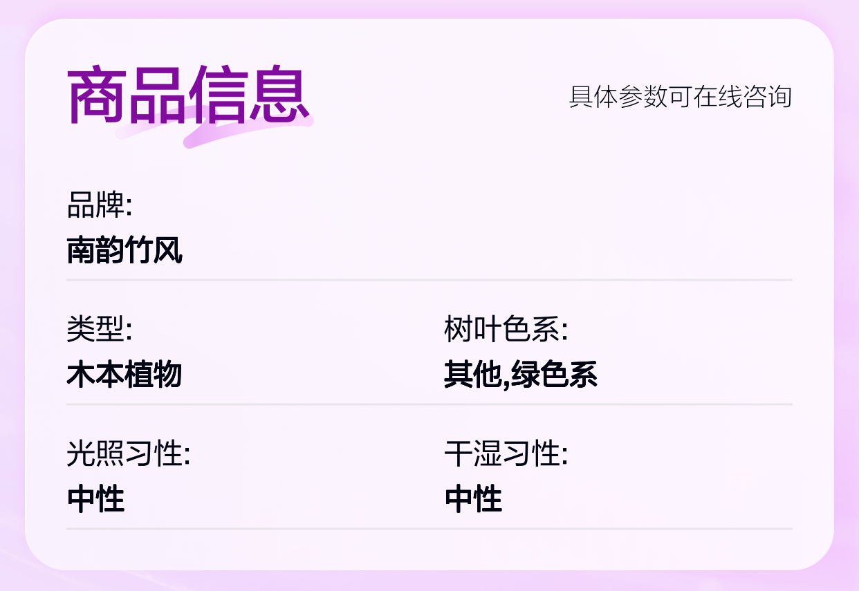Image resolution: width=859 pixels, height=591 pixels.
Task: Click the "干湿习性:" field label
Action: pos(506,453)
